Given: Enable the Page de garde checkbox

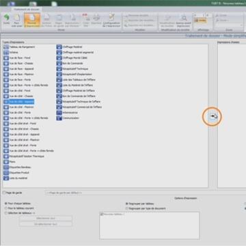Looking at the screenshot, I should [4, 193].
